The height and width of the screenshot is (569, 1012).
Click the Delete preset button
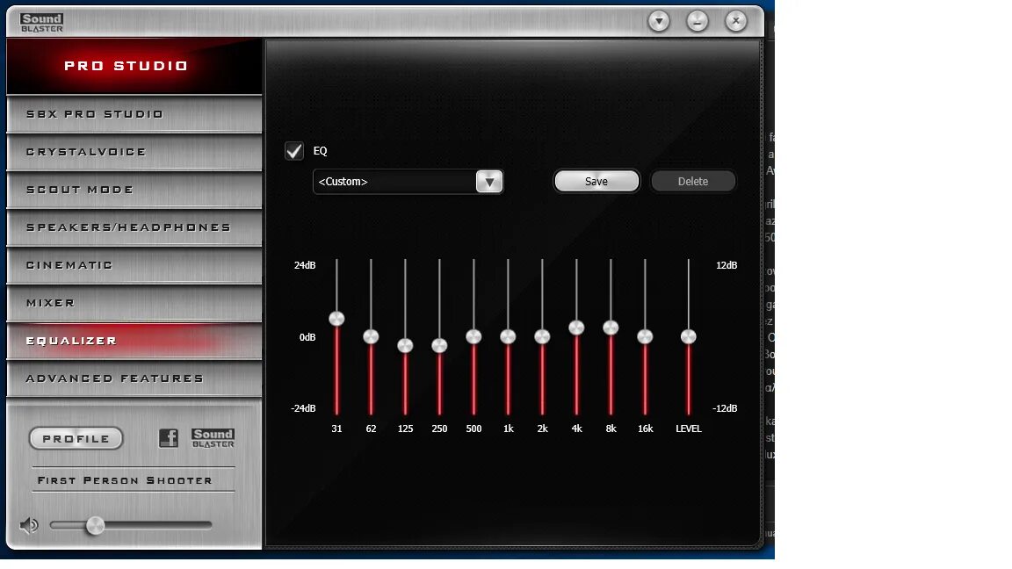click(692, 181)
